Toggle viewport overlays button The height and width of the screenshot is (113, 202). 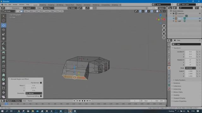point(146,11)
